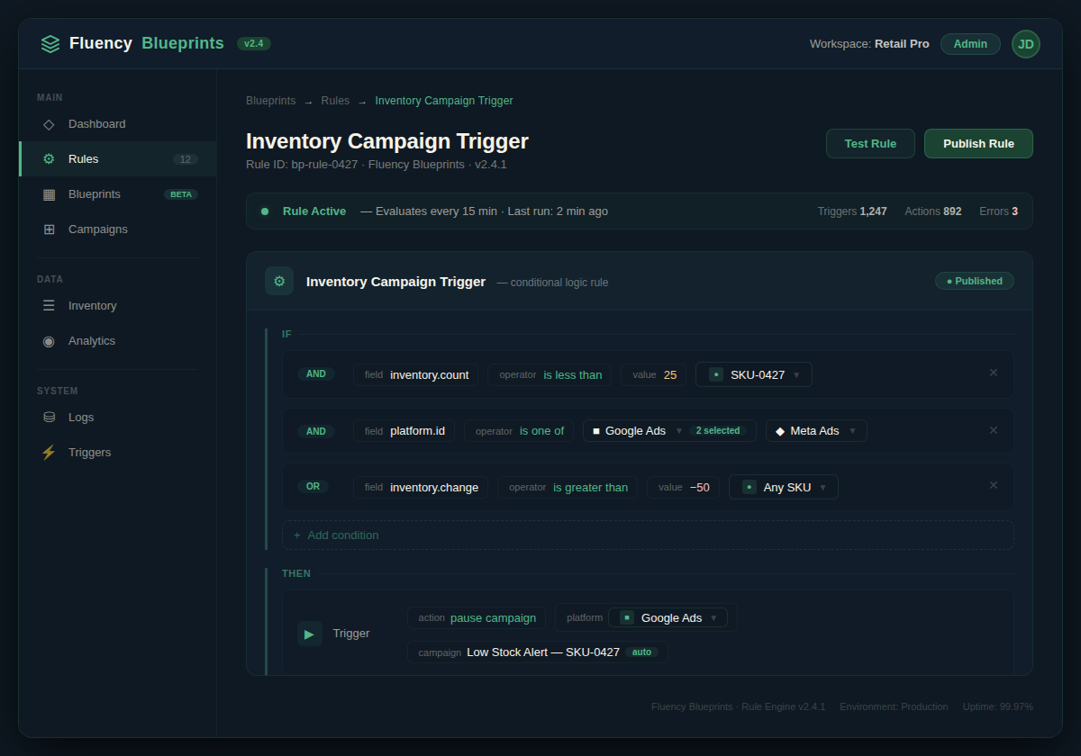1081x756 pixels.
Task: Edit the inventory.count field chip
Action: (416, 374)
